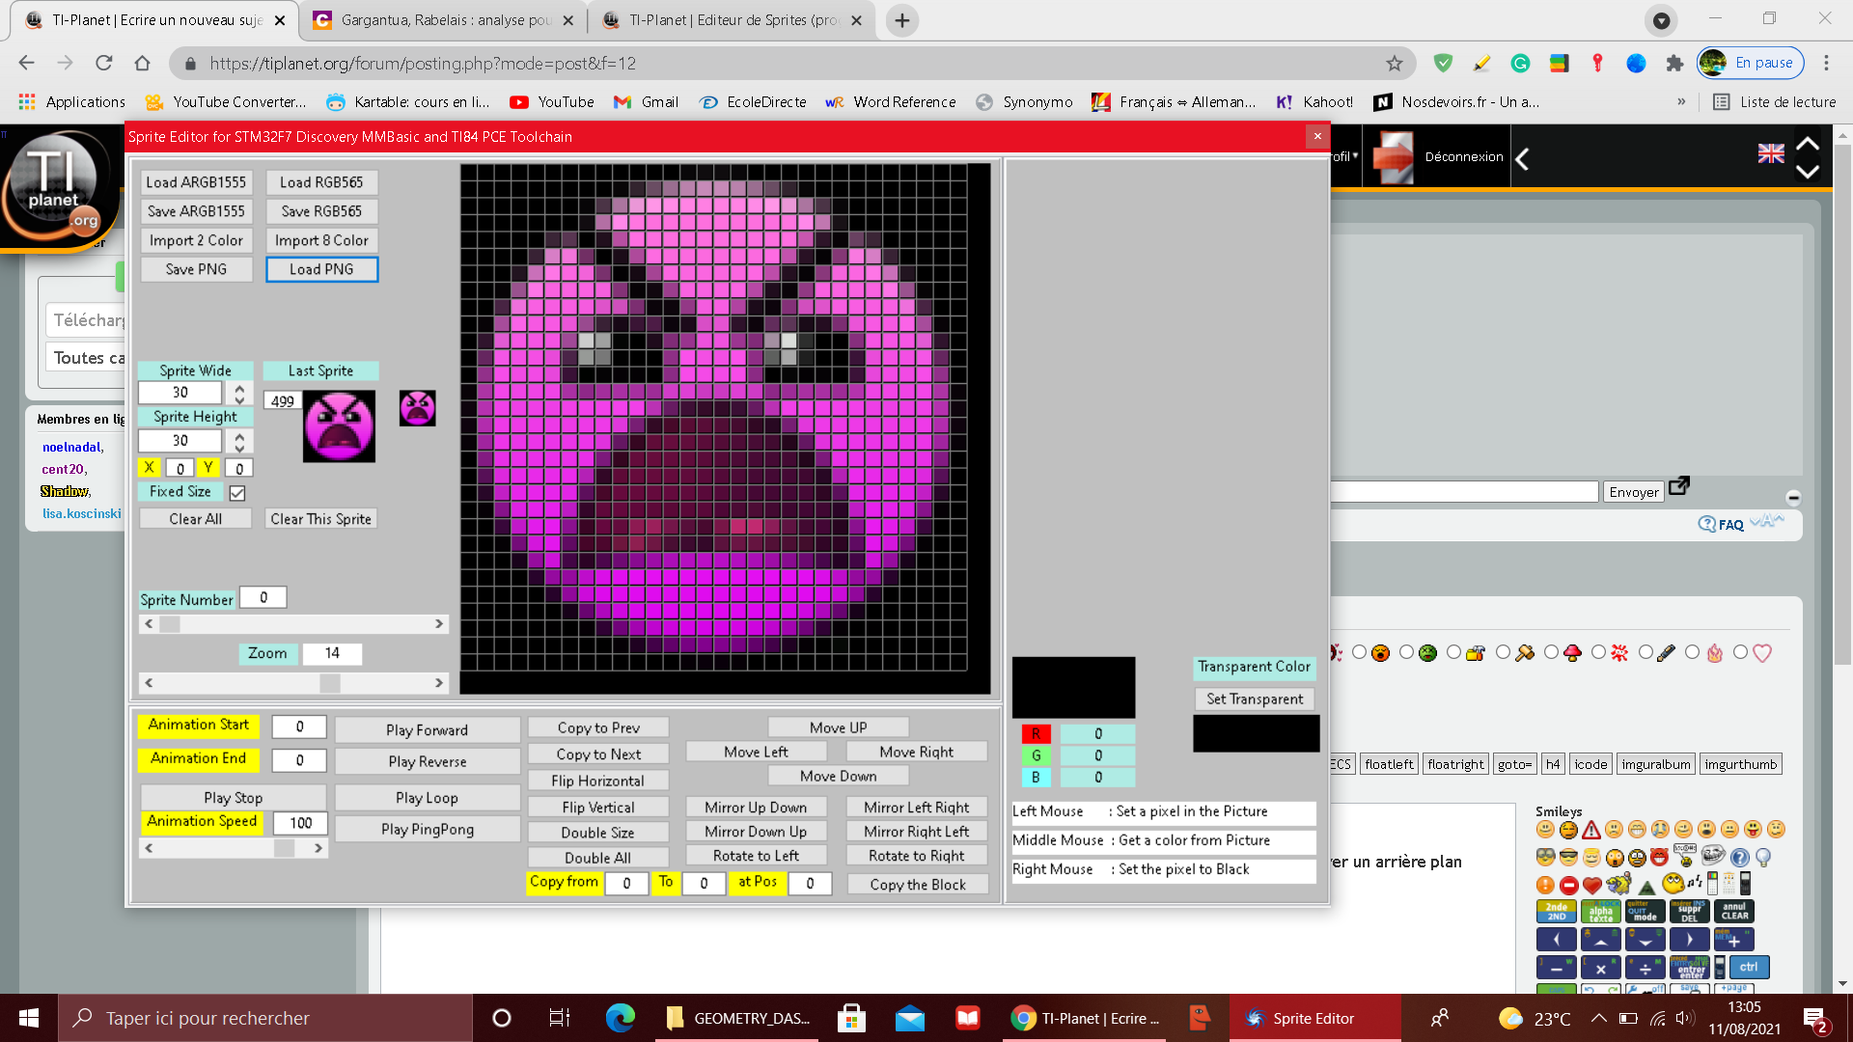
Task: Expand the hidden bookmarks overflow chevron
Action: click(1681, 101)
